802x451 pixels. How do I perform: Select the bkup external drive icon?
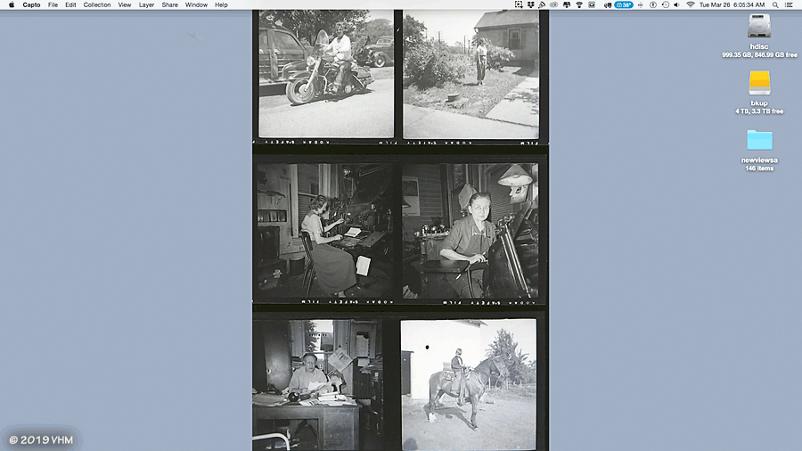[x=759, y=83]
